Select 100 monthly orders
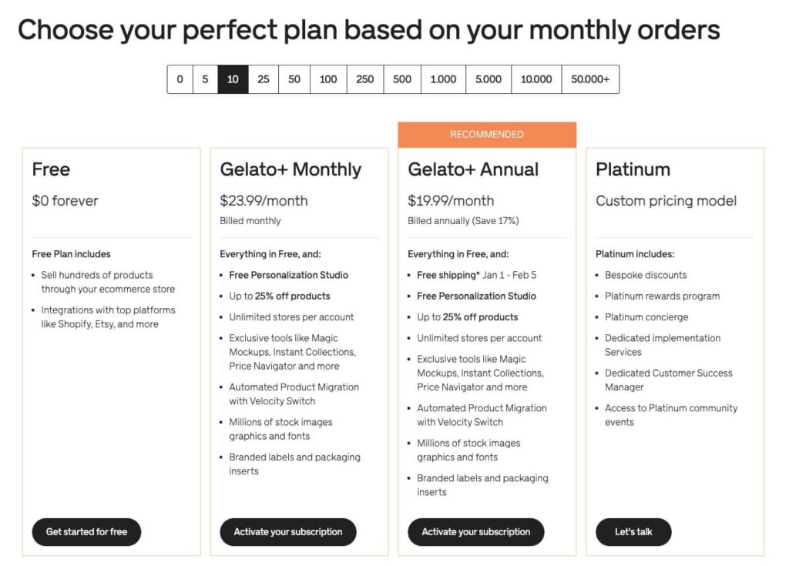 click(x=327, y=79)
